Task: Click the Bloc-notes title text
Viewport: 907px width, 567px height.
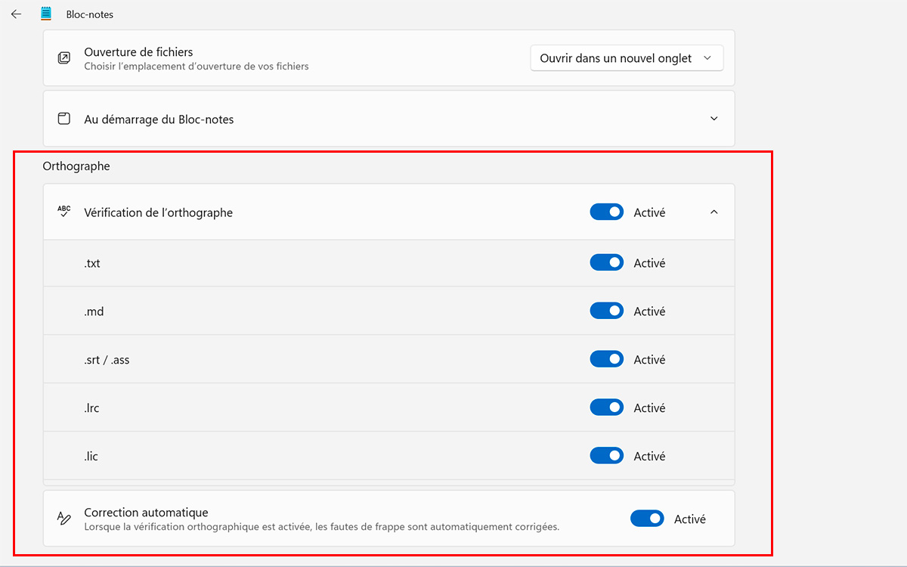Action: coord(90,14)
